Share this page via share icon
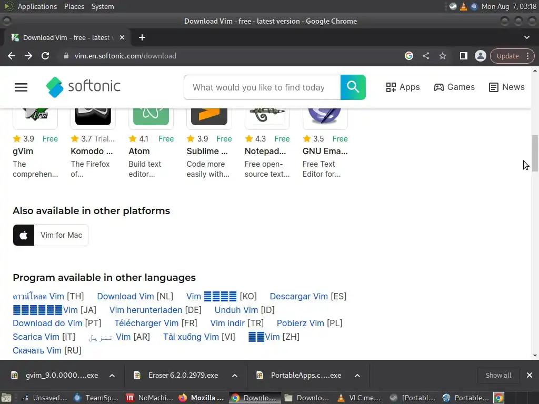This screenshot has width=539, height=404. coord(426,56)
